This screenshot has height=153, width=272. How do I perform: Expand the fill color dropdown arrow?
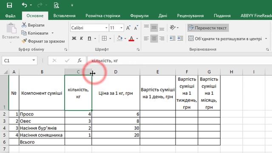tap(125, 39)
